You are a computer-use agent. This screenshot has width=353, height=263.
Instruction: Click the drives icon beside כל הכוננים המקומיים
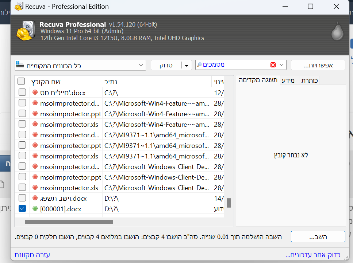click(x=20, y=65)
